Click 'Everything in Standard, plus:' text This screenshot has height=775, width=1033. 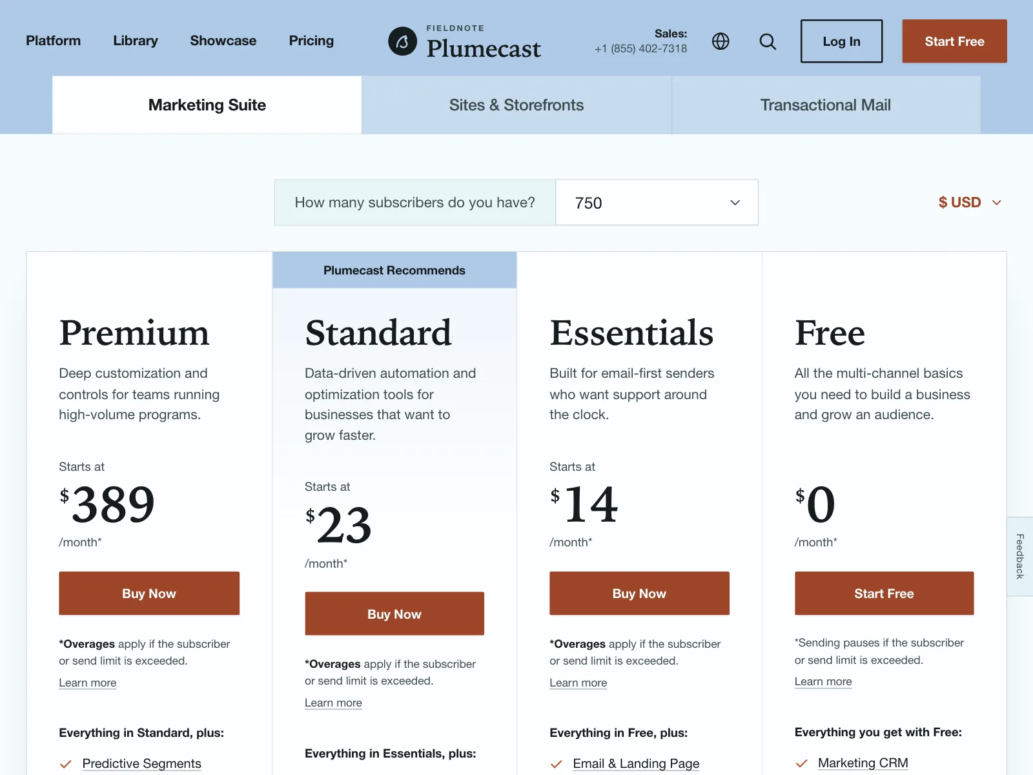(x=141, y=733)
